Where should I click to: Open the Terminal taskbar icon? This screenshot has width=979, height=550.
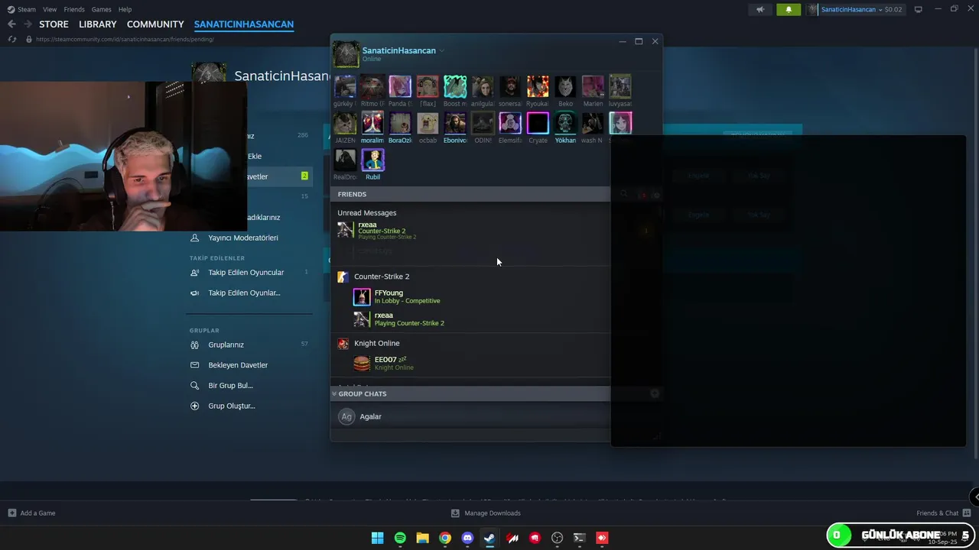coord(580,538)
